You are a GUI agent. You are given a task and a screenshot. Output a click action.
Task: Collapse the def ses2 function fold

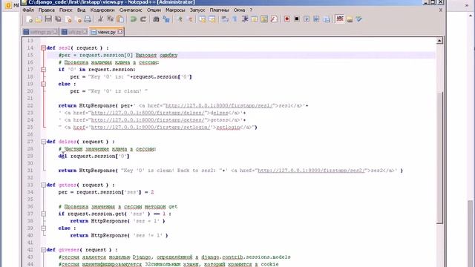[43, 47]
